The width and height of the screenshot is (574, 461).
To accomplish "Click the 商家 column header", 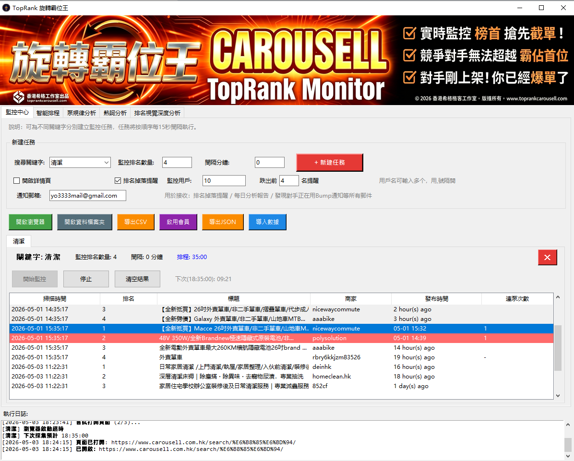I will pos(351,299).
